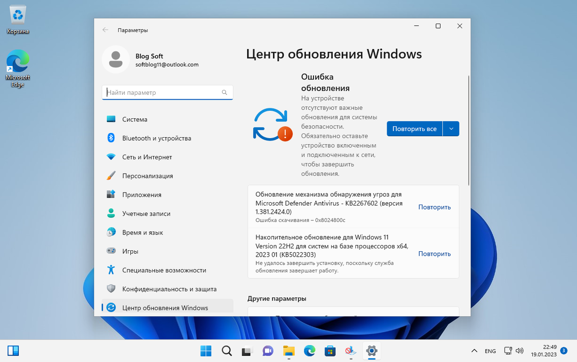The image size is (577, 362).
Task: Select Bluetooth и устройства menu item
Action: (x=167, y=138)
